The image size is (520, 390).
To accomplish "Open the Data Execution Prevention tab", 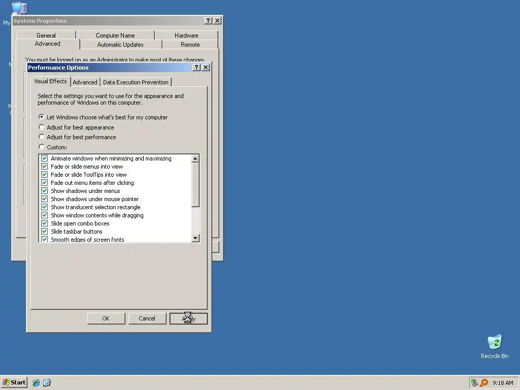I will click(136, 82).
